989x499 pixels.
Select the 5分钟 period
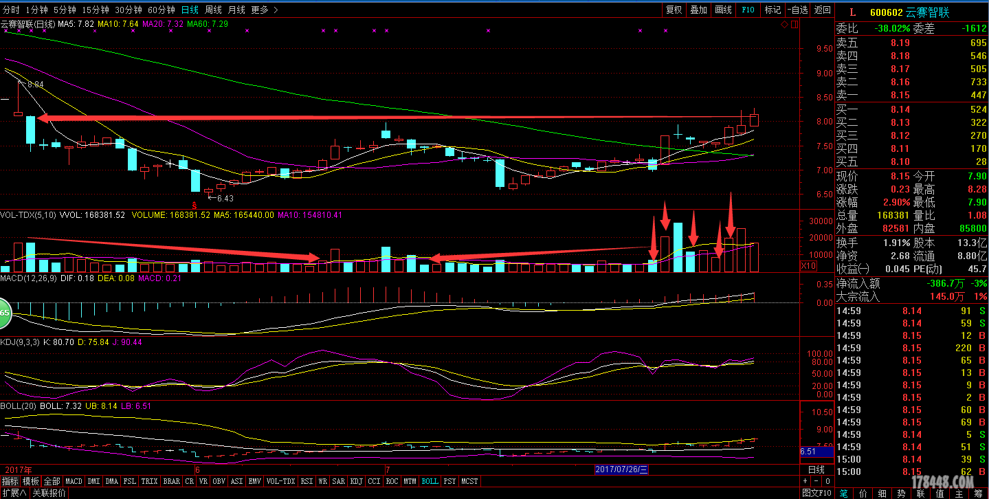coord(64,10)
